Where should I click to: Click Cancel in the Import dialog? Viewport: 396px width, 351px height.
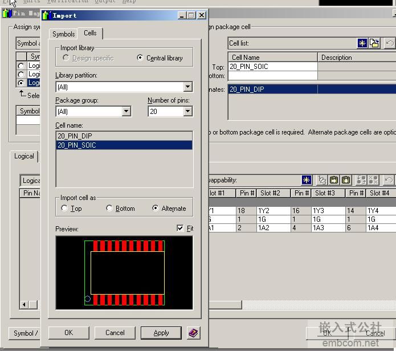115,333
